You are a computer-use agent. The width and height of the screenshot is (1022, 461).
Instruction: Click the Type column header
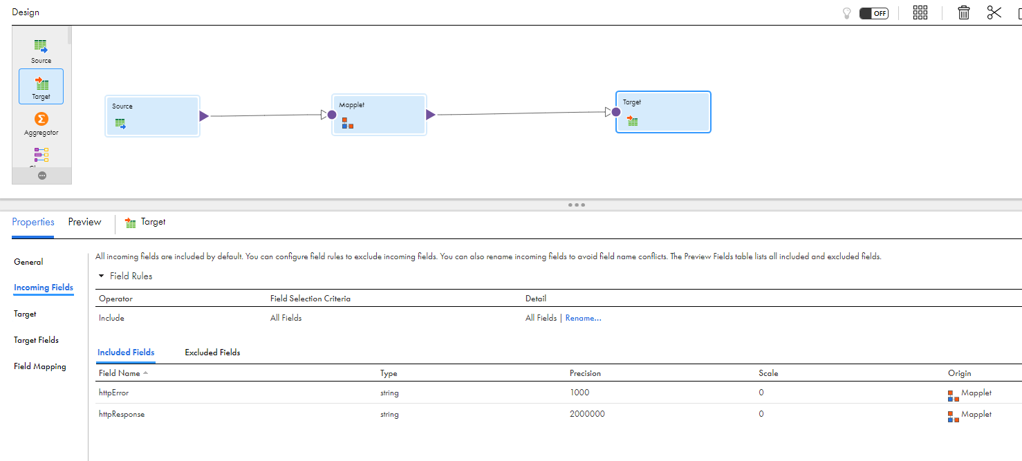click(389, 373)
